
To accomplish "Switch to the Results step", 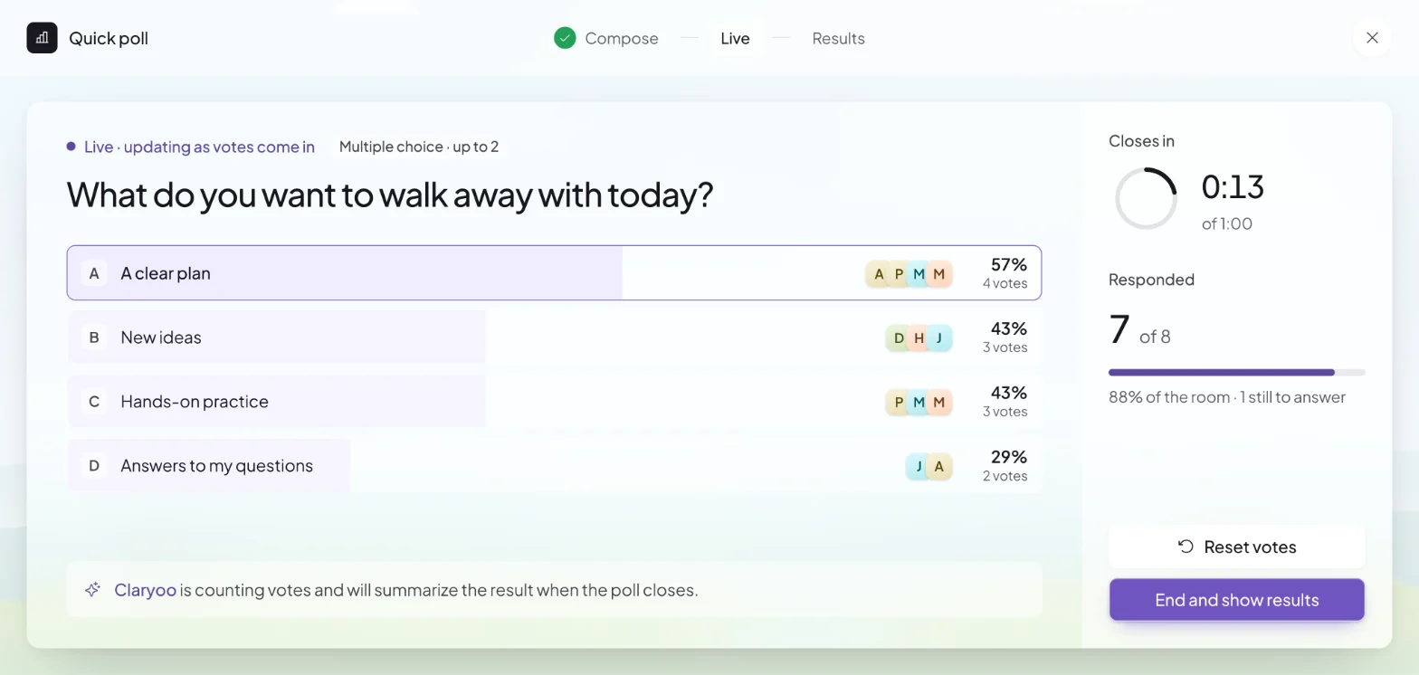I will 838,38.
